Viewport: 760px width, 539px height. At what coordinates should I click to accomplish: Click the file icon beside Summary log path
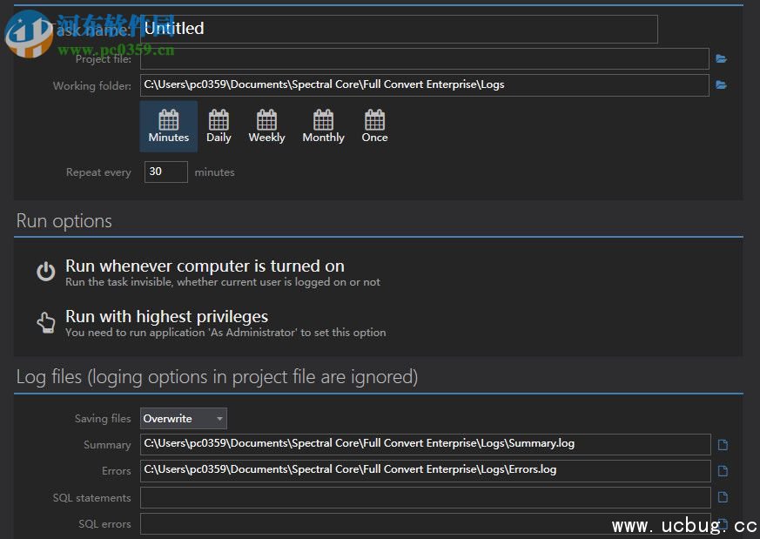[x=723, y=444]
